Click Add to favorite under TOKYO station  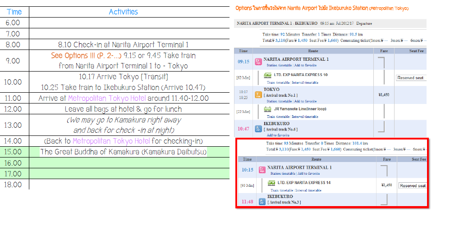[x=305, y=101]
